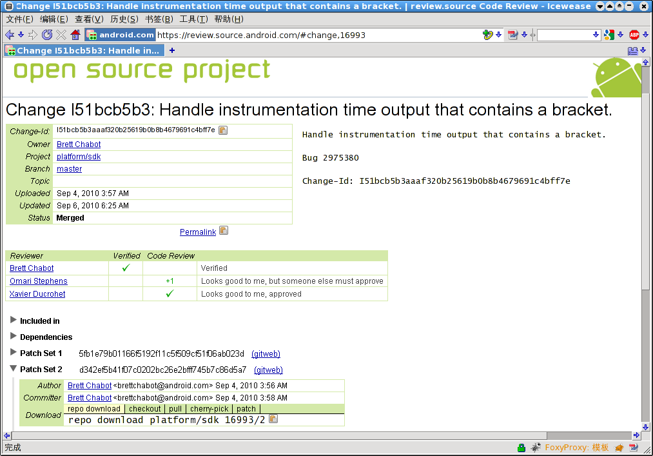Open the Google search engine dropdown arrow
The height and width of the screenshot is (456, 653).
(x=621, y=35)
